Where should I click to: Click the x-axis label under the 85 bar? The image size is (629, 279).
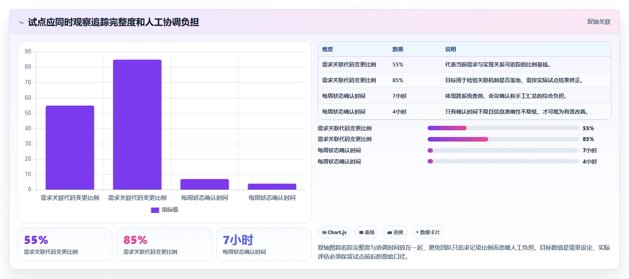pos(137,198)
